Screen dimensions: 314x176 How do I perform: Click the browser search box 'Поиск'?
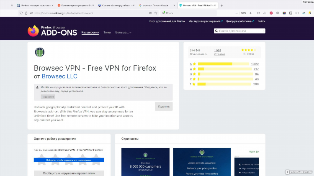pos(189,13)
